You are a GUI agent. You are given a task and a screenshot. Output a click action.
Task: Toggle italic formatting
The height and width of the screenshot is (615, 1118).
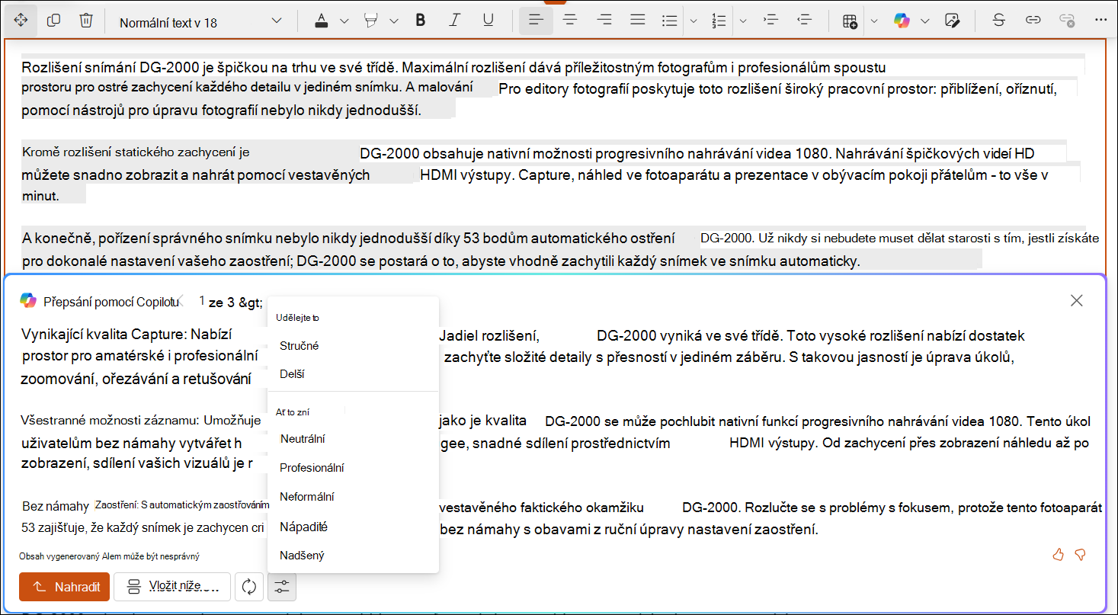click(x=455, y=21)
